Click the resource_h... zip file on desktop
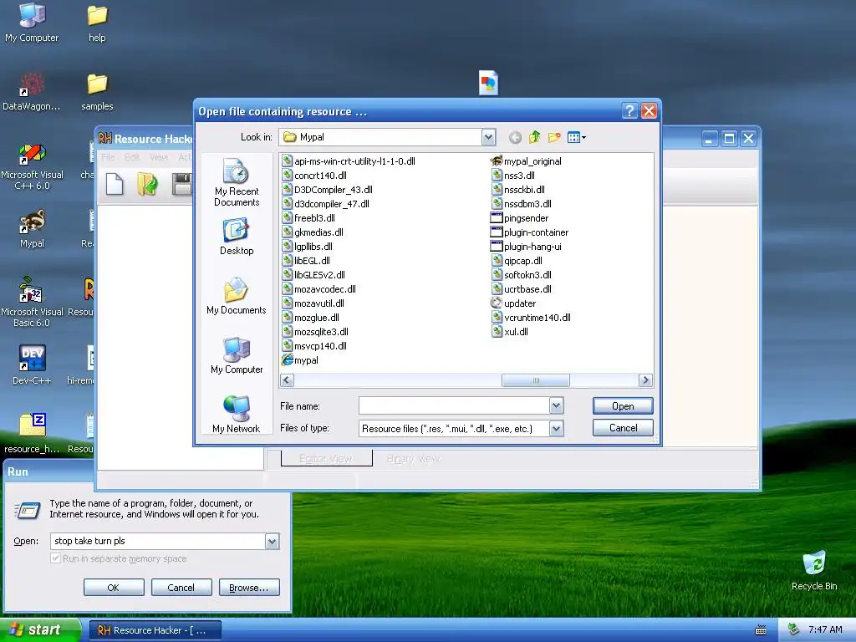 [x=32, y=434]
